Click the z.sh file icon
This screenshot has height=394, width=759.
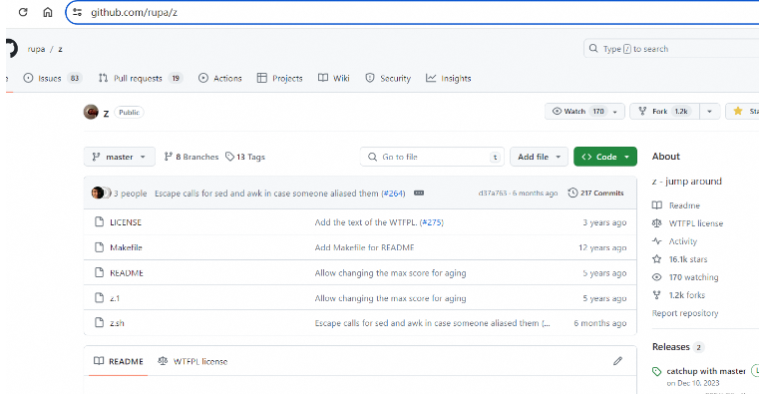pos(99,322)
